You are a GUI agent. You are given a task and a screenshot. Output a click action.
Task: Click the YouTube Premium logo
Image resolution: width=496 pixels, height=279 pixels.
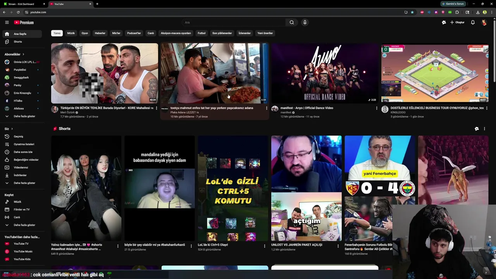pos(24,22)
